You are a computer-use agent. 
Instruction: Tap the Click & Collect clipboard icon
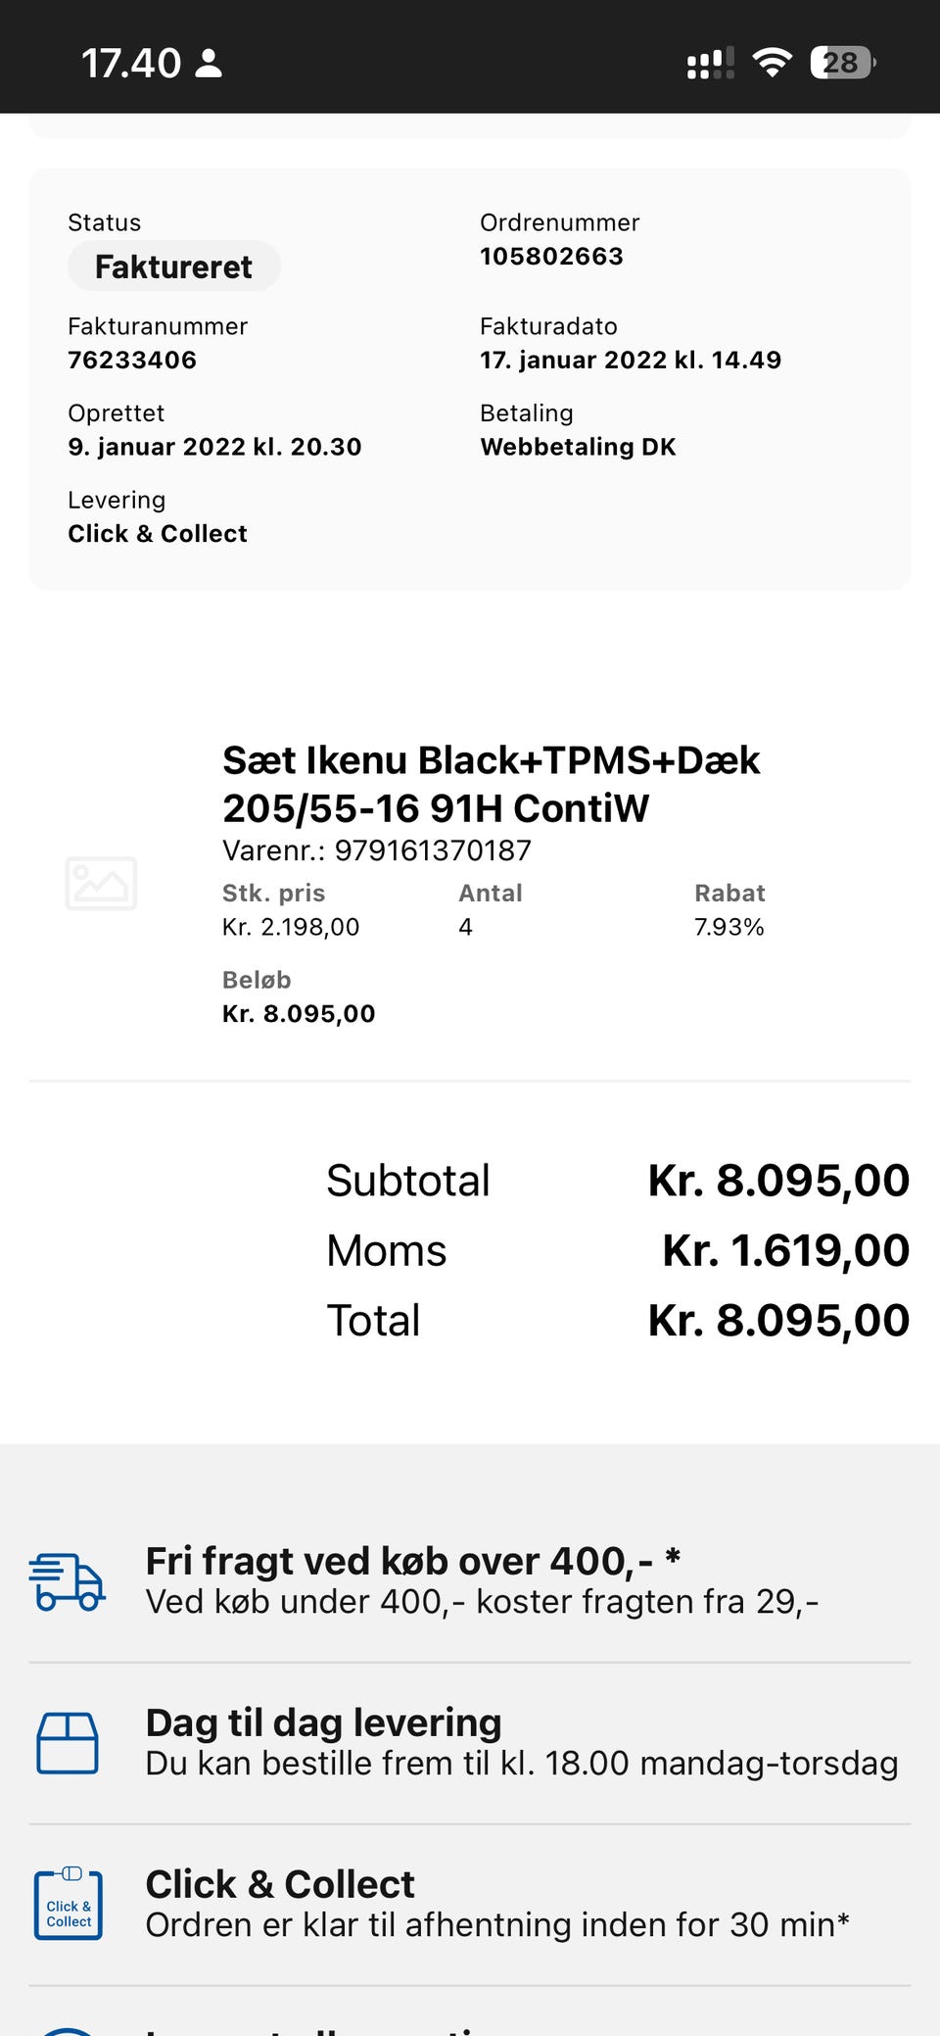(x=68, y=1905)
